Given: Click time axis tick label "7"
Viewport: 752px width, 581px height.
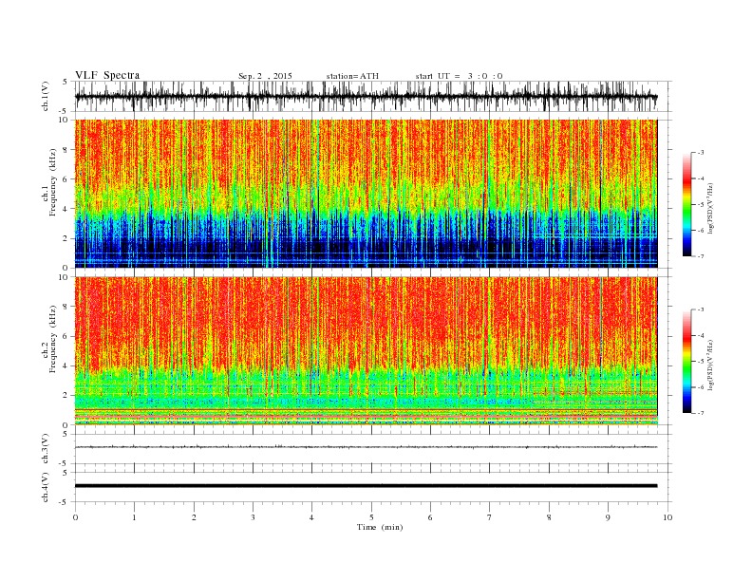Looking at the screenshot, I should click(490, 517).
